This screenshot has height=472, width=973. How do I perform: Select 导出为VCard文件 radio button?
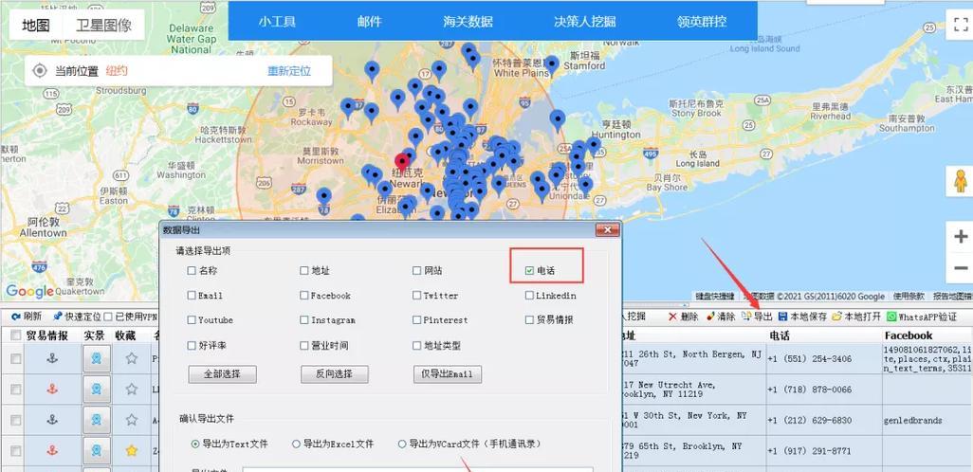(x=402, y=445)
